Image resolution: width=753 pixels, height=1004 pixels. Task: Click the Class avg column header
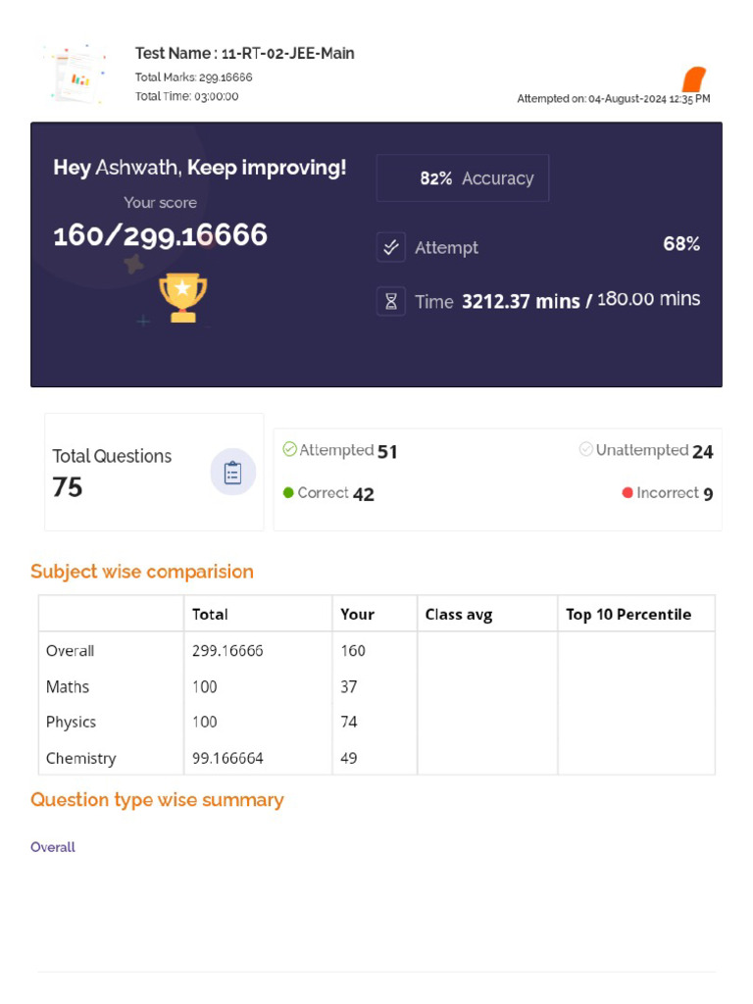459,615
